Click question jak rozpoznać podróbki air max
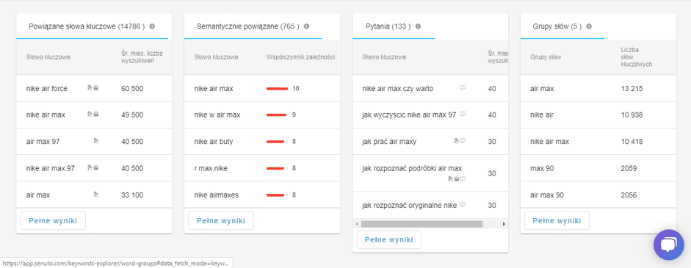The height and width of the screenshot is (268, 691). [x=412, y=168]
